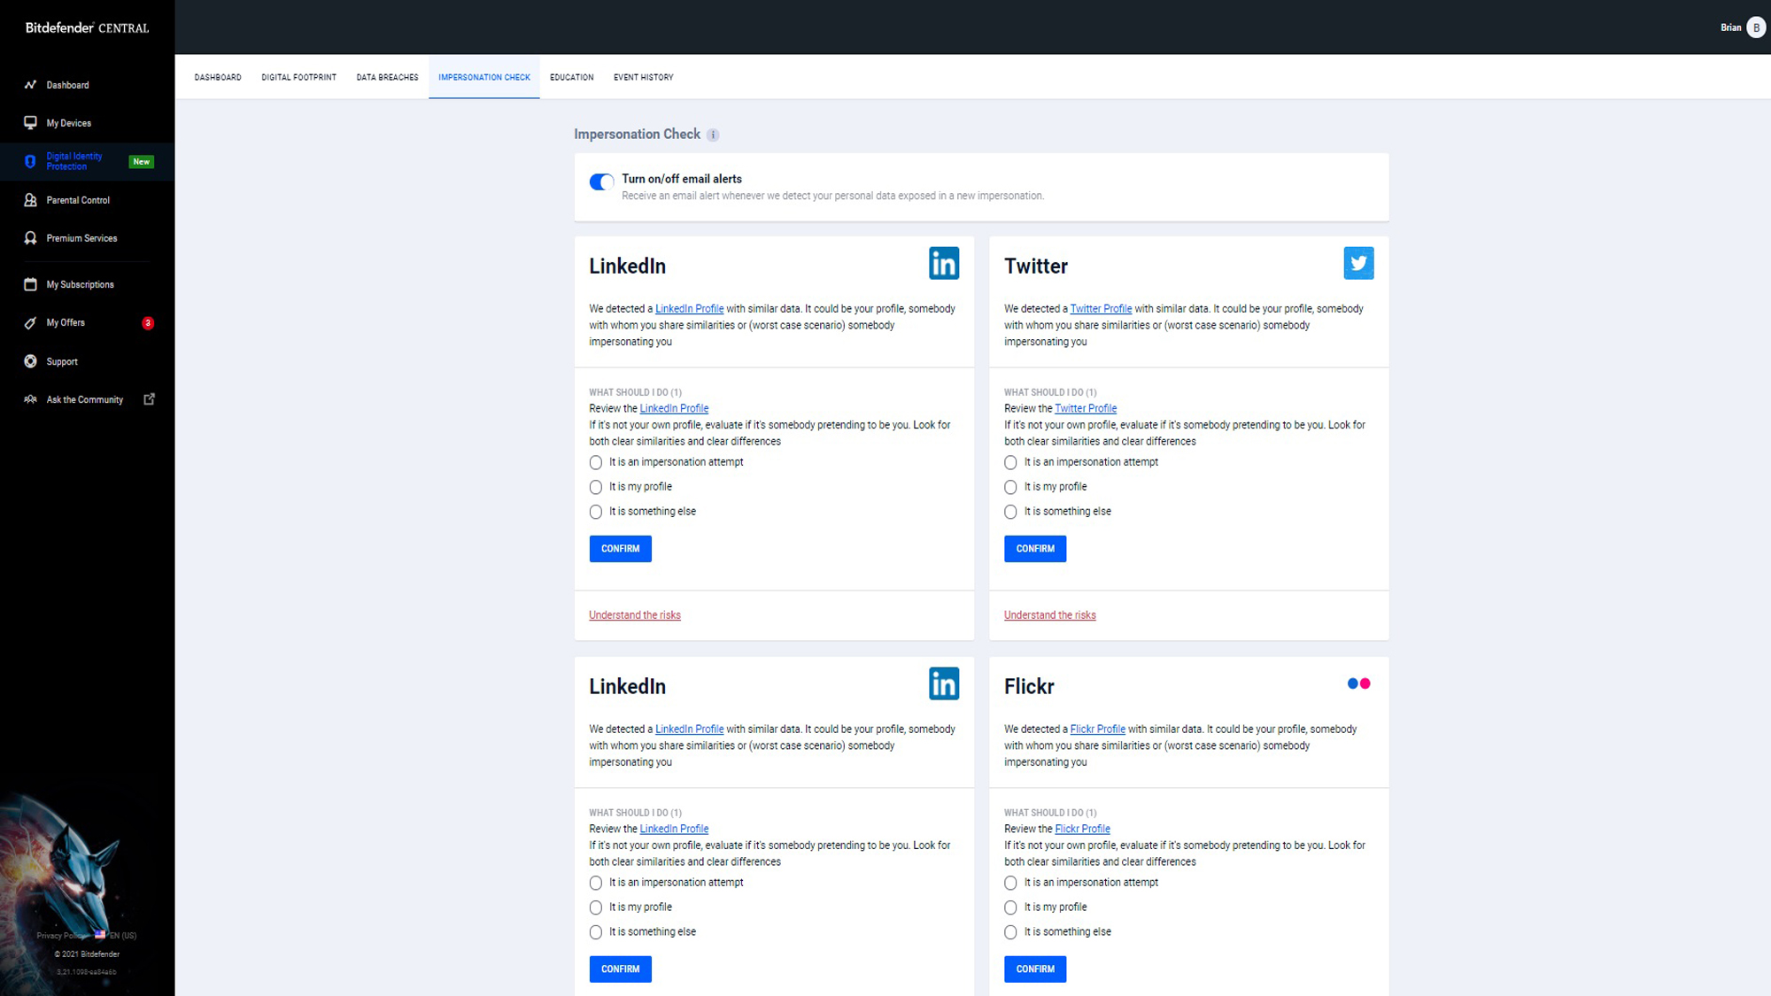Click the Digital Identity Protection shield icon
1771x996 pixels.
pos(30,161)
